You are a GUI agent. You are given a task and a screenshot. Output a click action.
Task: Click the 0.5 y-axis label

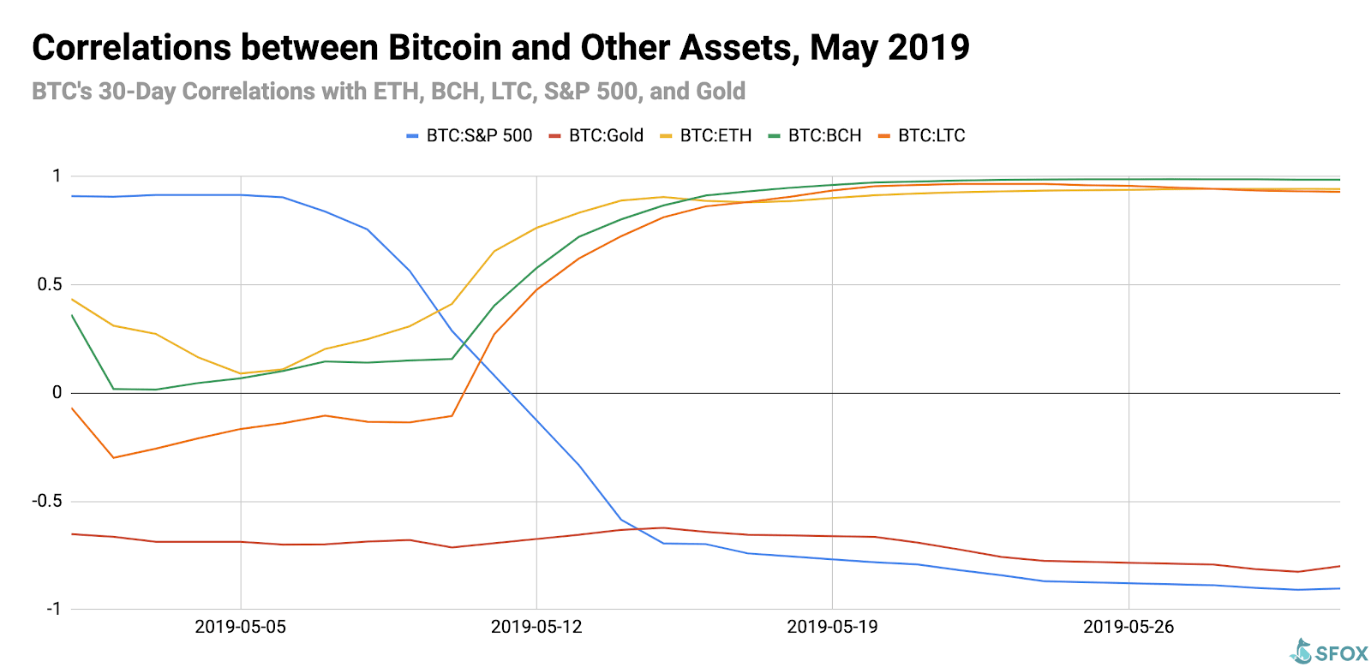pos(50,284)
